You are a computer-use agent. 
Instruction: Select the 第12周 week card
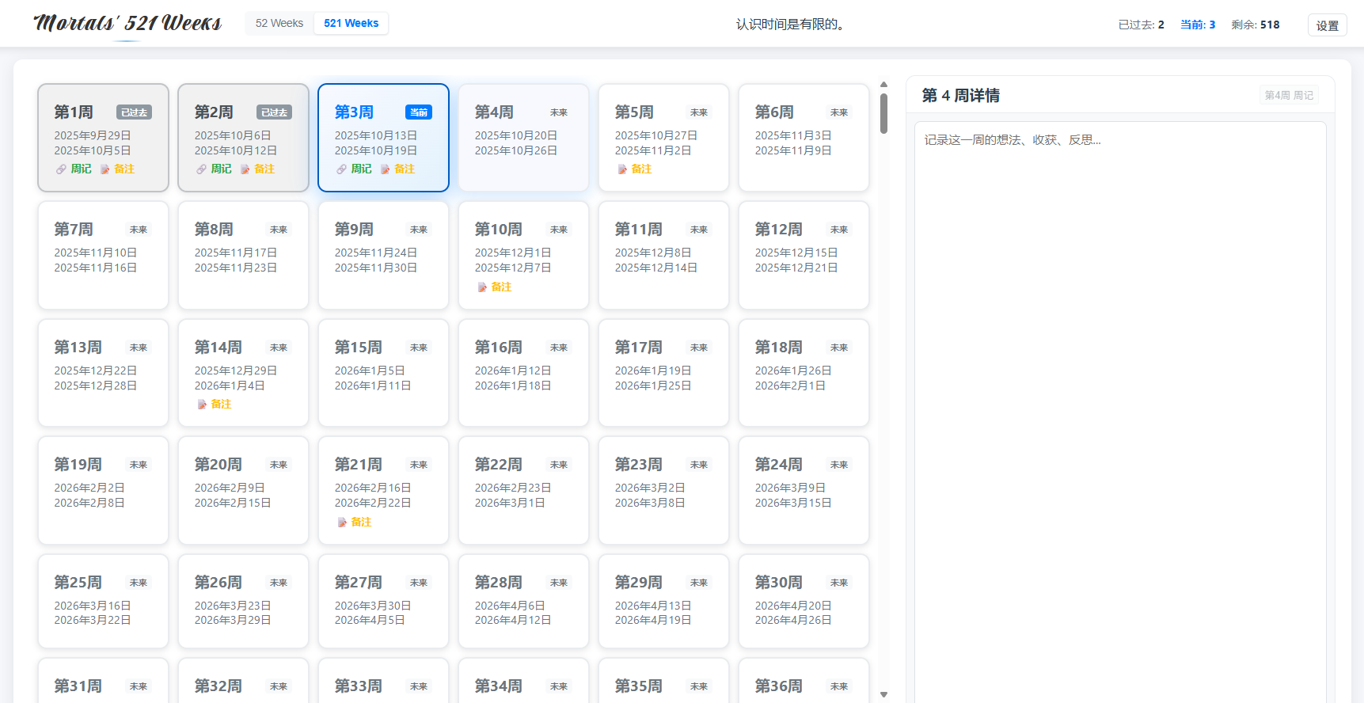click(x=804, y=255)
